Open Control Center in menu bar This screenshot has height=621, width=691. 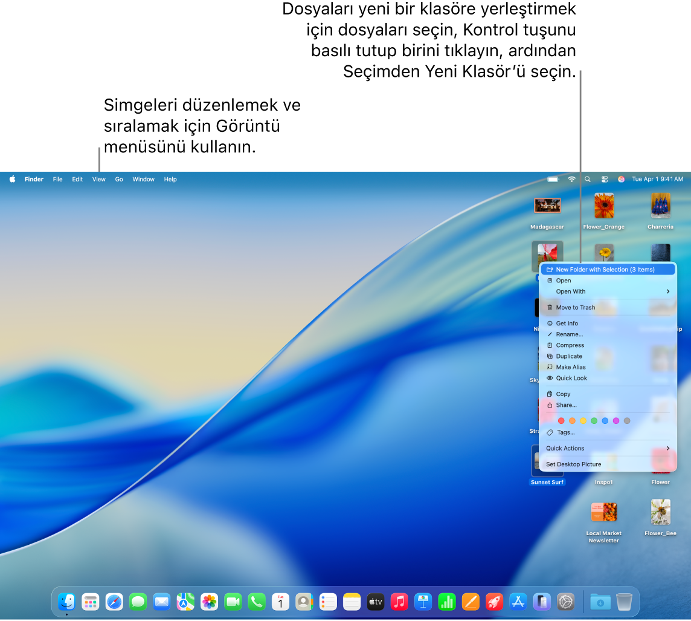pyautogui.click(x=605, y=180)
